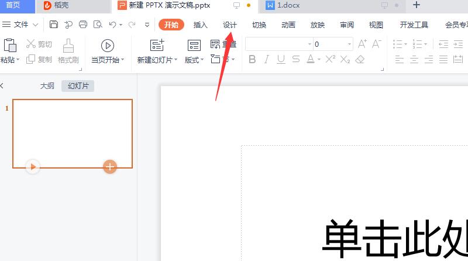Switch to Start (开始) ribbon tab
This screenshot has height=261, width=468.
[171, 25]
